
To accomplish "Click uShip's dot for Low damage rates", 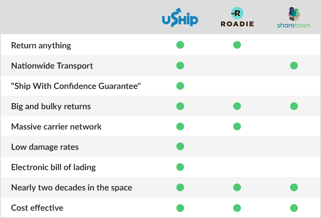I will [180, 147].
